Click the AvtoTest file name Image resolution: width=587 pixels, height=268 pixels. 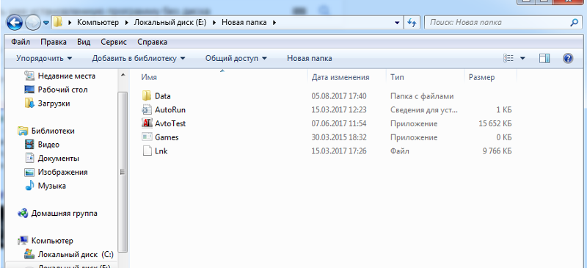click(x=170, y=123)
